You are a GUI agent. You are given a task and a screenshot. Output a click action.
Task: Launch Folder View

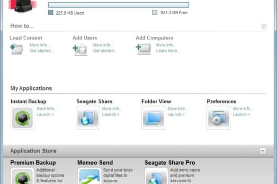click(x=176, y=115)
